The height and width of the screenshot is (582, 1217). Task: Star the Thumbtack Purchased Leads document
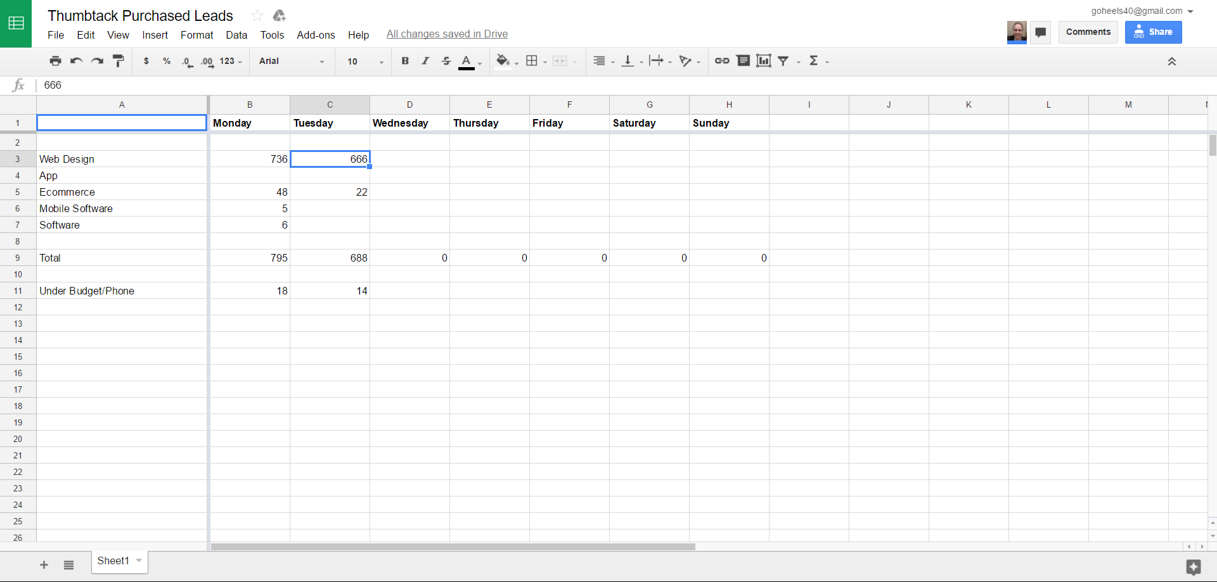(257, 15)
